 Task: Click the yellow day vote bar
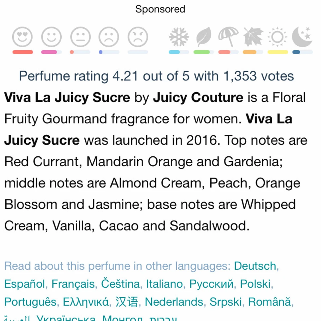pos(278,52)
